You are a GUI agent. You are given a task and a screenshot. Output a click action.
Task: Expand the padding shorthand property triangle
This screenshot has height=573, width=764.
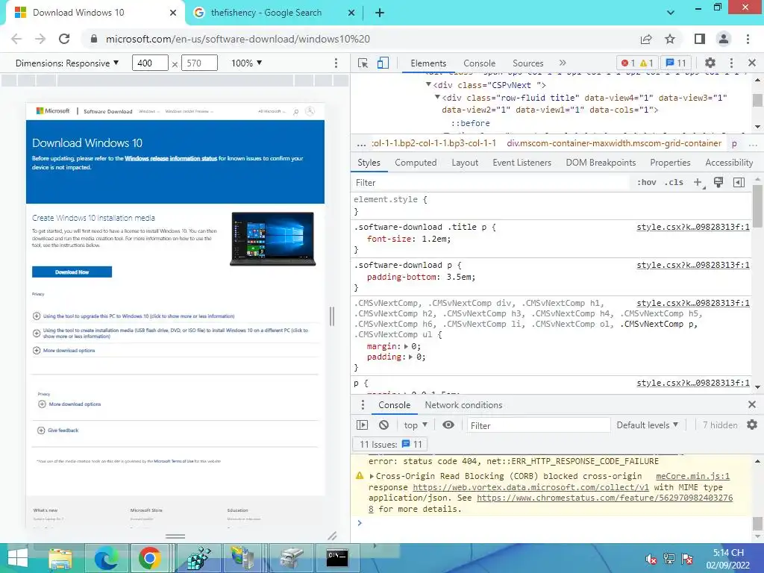click(410, 357)
